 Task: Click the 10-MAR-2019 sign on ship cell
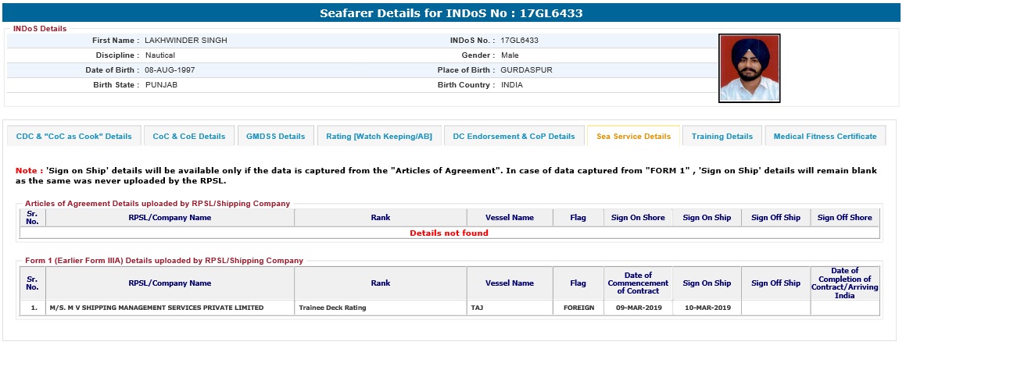pos(707,308)
